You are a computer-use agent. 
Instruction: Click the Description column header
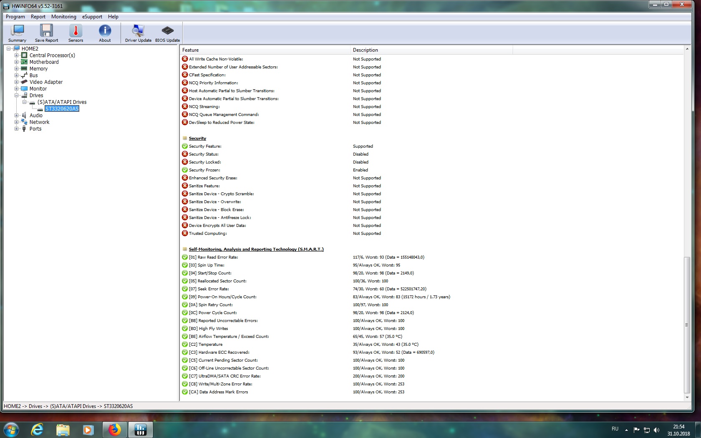pyautogui.click(x=431, y=50)
